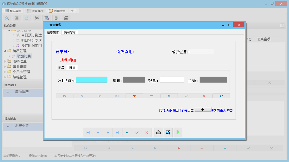Delete record using the red minus icon
289x162 pixels.
[x=151, y=96]
